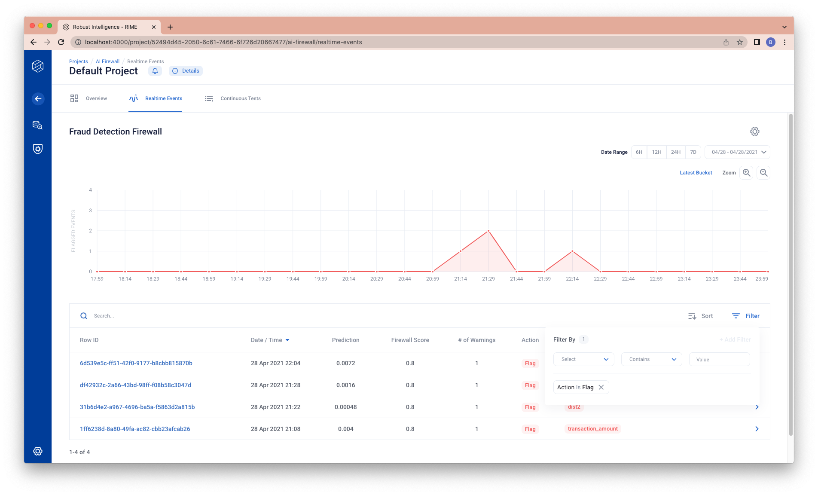Screen dimensions: 818x495
Task: Click the Firewall Score column header
Action: (x=410, y=340)
